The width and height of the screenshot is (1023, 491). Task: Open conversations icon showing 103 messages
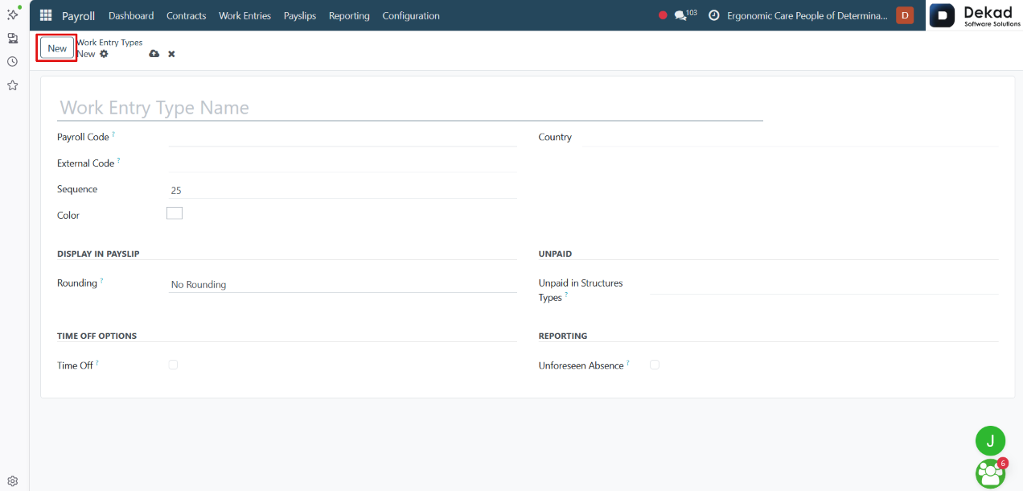(685, 15)
